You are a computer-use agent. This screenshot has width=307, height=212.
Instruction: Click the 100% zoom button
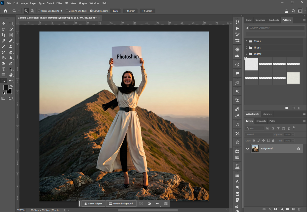click(x=115, y=11)
